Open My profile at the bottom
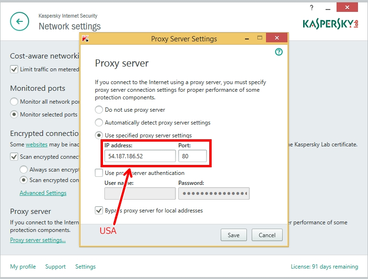This screenshot has width=368, height=279. (23, 267)
